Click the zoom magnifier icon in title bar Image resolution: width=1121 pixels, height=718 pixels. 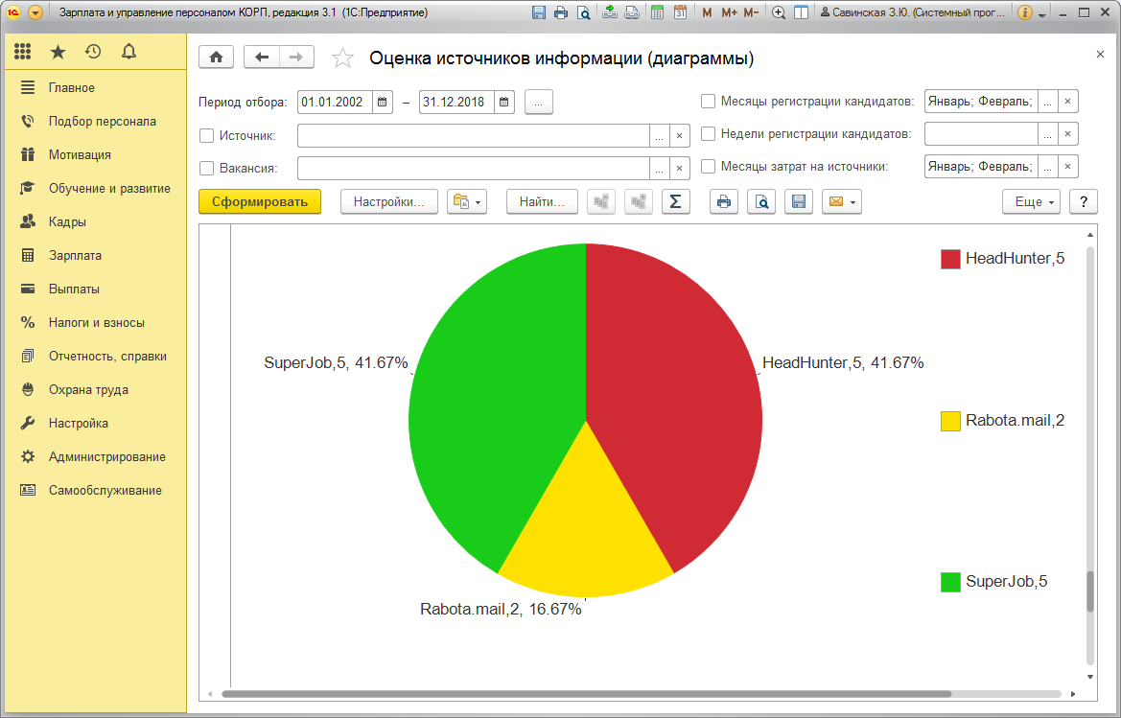[x=779, y=12]
